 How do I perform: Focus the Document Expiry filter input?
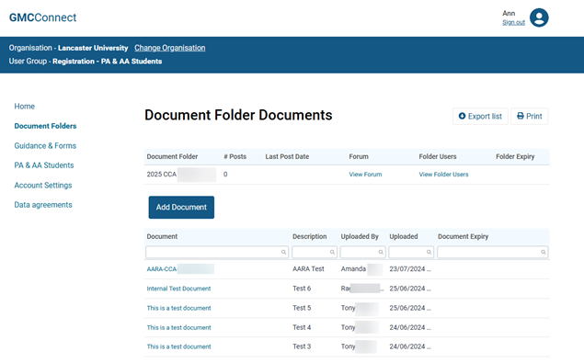[492, 252]
